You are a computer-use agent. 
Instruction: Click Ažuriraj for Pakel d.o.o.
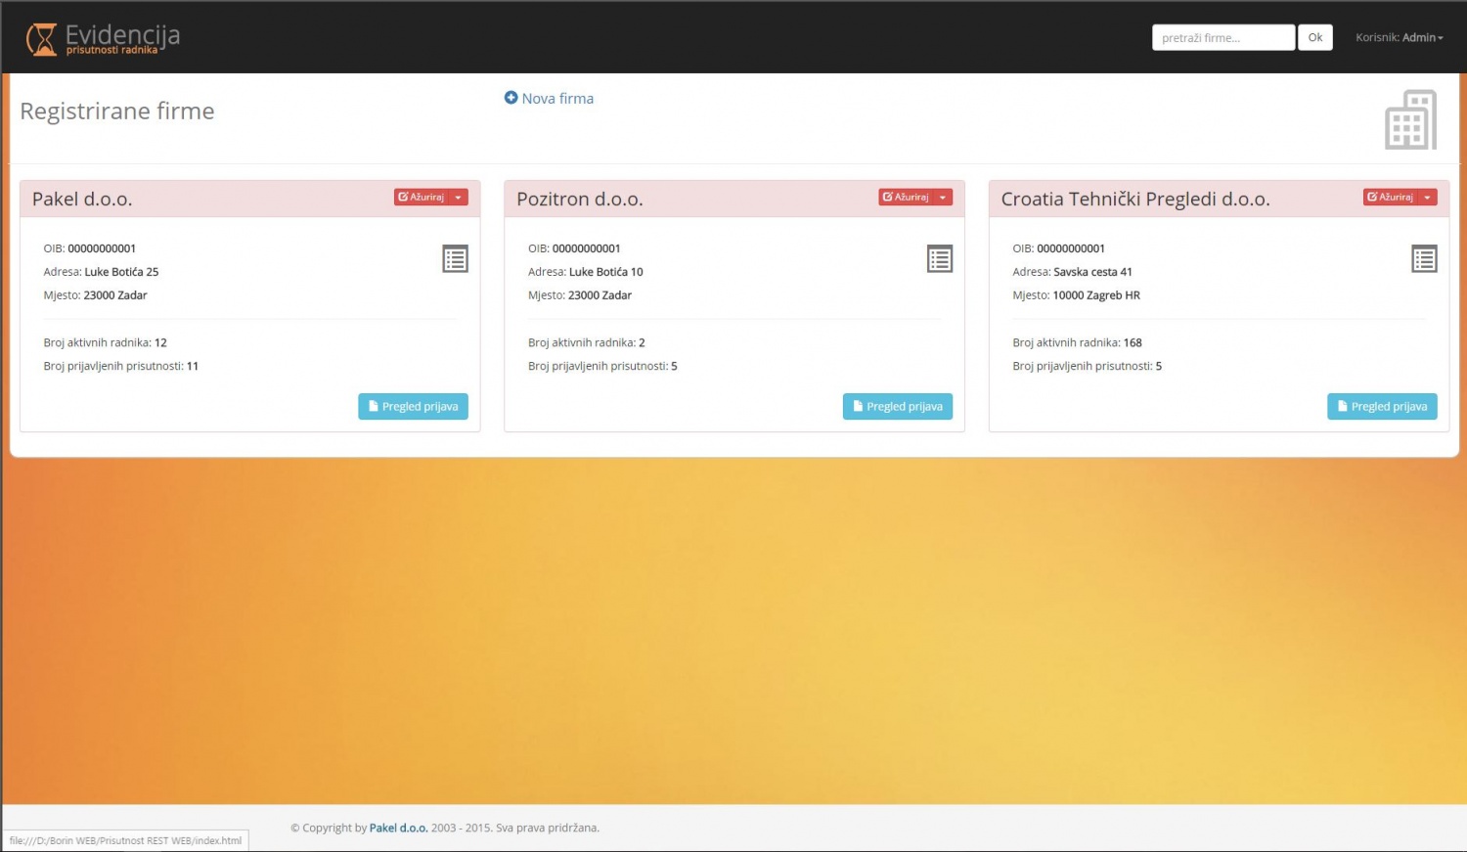point(422,198)
